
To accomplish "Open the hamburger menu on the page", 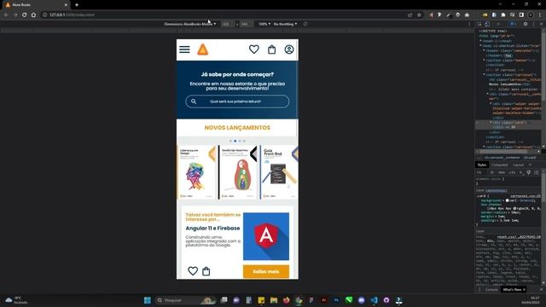I will [x=184, y=49].
